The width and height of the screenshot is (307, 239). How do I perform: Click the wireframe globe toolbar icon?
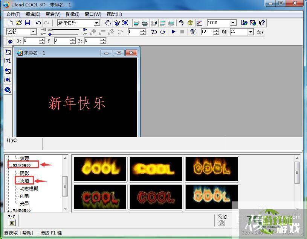[x=190, y=23]
